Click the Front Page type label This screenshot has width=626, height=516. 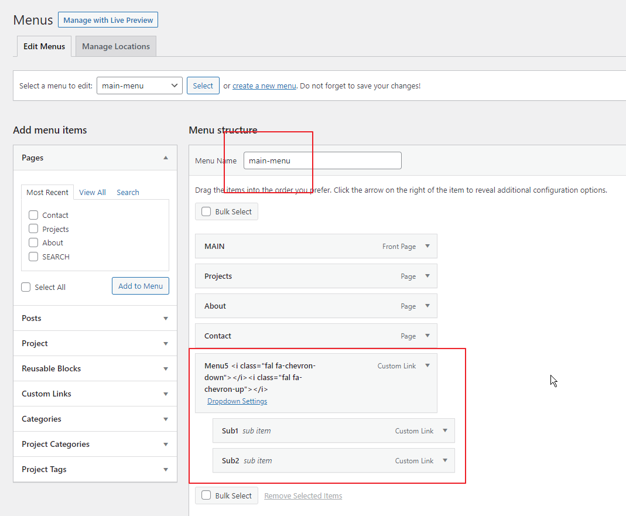tap(399, 247)
